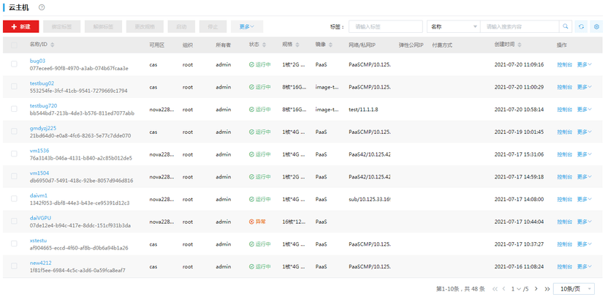Sort by 名称/ID column arrows

pyautogui.click(x=53, y=45)
